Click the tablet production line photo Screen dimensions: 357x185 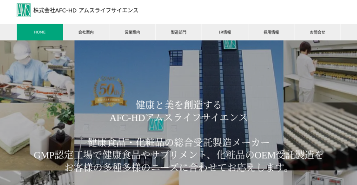click(x=320, y=137)
